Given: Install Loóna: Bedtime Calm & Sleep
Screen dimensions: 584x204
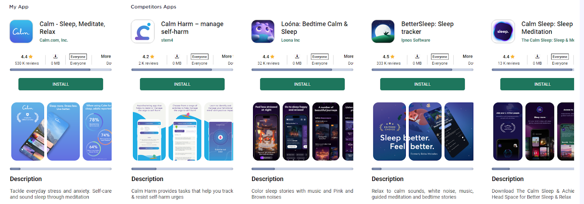Looking at the screenshot, I should point(302,84).
